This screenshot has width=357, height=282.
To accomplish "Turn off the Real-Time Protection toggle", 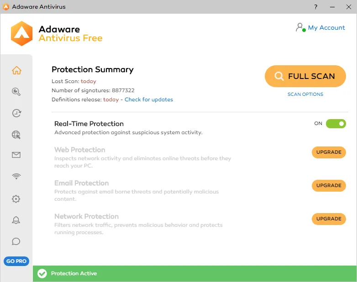I will pos(336,124).
